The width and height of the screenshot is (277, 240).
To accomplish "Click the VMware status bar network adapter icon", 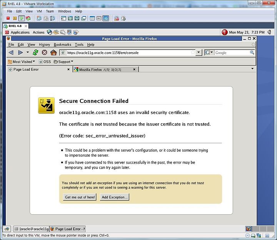I will pyautogui.click(x=259, y=235).
